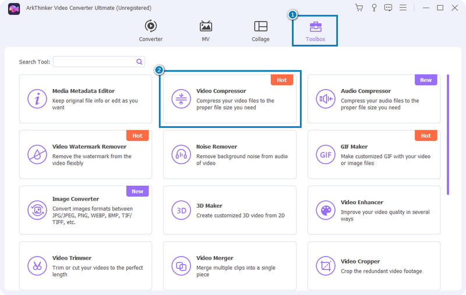Click the shopping cart icon

click(x=359, y=8)
